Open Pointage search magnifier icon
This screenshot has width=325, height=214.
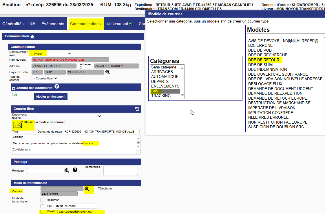coord(67,171)
